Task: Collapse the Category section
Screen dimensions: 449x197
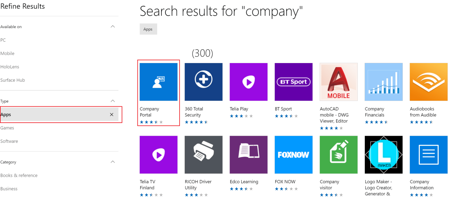Action: (x=113, y=162)
